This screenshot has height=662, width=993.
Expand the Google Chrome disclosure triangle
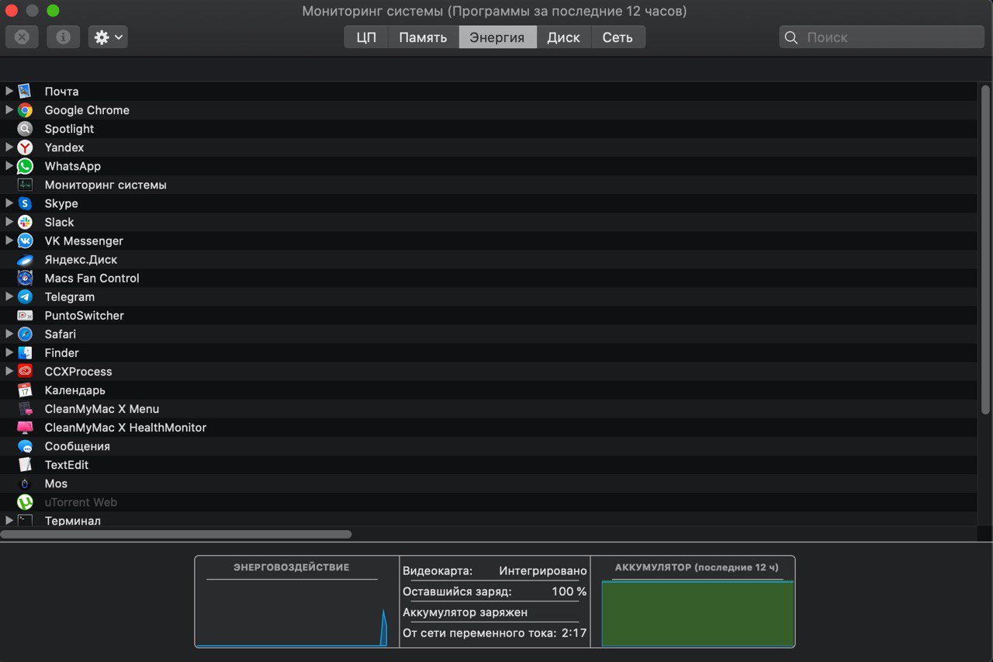(x=9, y=109)
